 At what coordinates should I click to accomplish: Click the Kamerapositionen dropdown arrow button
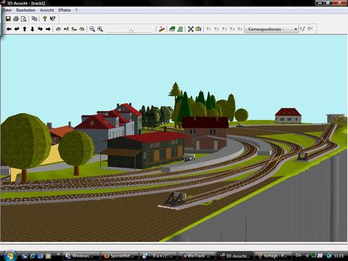point(296,29)
